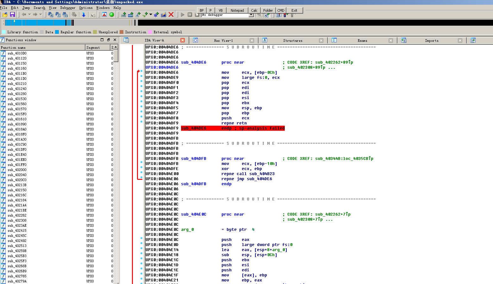
Task: Open the 'No debugger' selection dropdown
Action: [251, 15]
